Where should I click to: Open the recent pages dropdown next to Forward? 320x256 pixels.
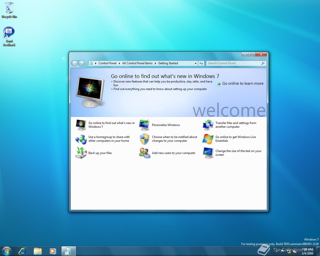[x=87, y=63]
